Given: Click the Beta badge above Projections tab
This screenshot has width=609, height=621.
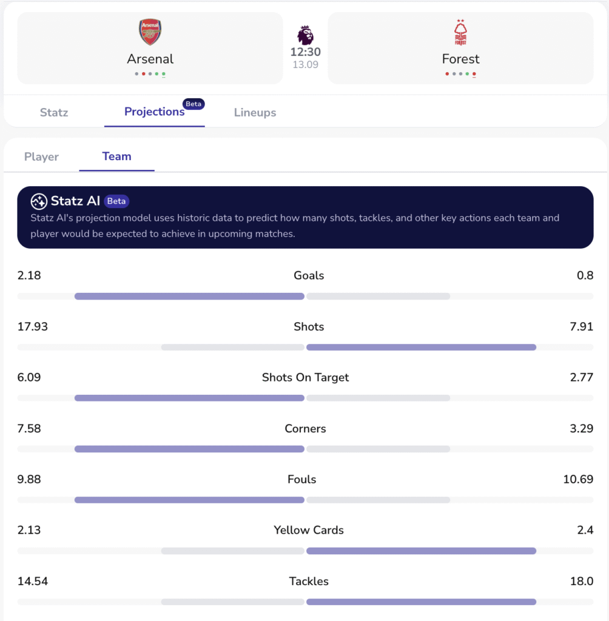Looking at the screenshot, I should coord(193,104).
